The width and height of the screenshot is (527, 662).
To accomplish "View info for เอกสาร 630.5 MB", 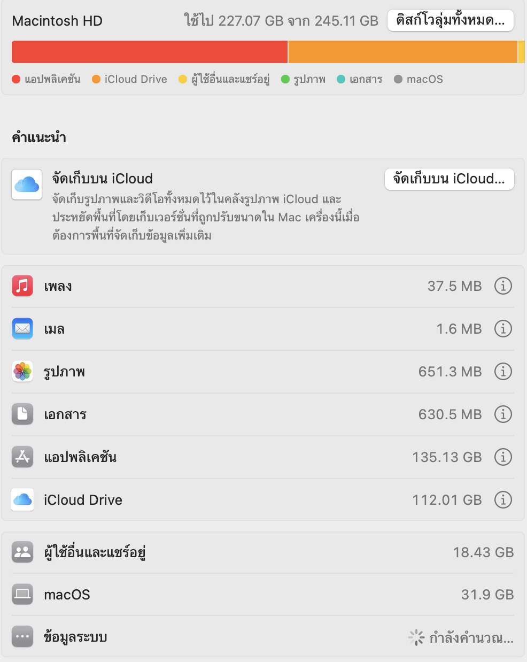I will tap(503, 414).
